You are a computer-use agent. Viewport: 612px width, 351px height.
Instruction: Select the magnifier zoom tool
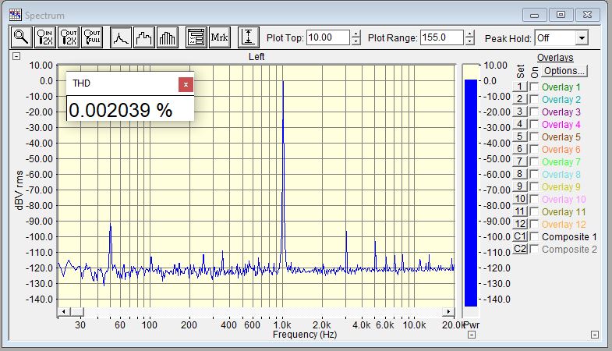click(21, 37)
